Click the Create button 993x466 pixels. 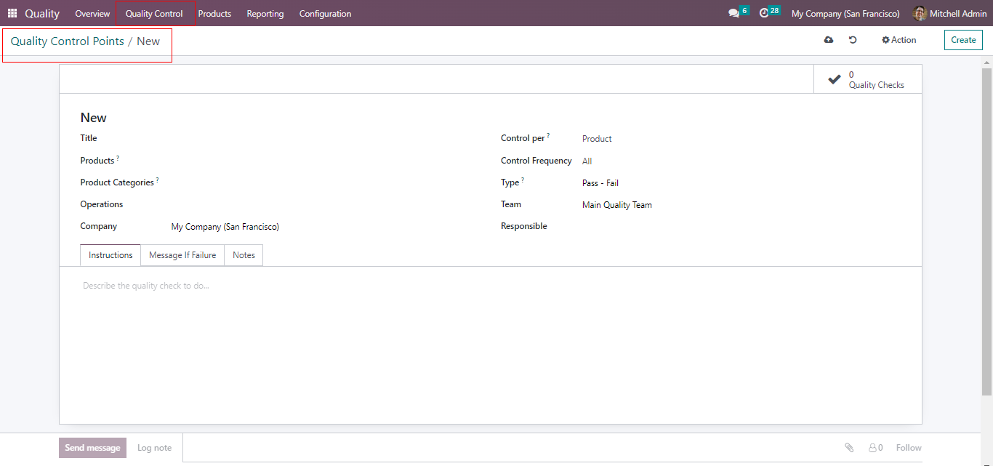click(x=963, y=40)
